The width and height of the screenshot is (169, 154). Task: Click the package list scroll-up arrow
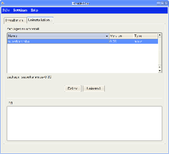pyautogui.click(x=160, y=35)
